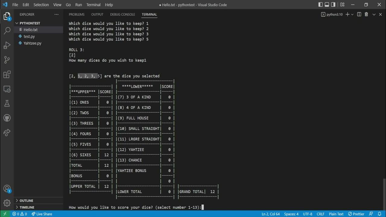This screenshot has height=217, width=386.
Task: Open the Run menu
Action: point(79,5)
